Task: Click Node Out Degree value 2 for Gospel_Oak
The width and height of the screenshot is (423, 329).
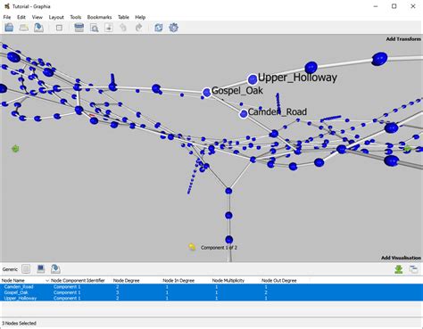Action: point(266,292)
